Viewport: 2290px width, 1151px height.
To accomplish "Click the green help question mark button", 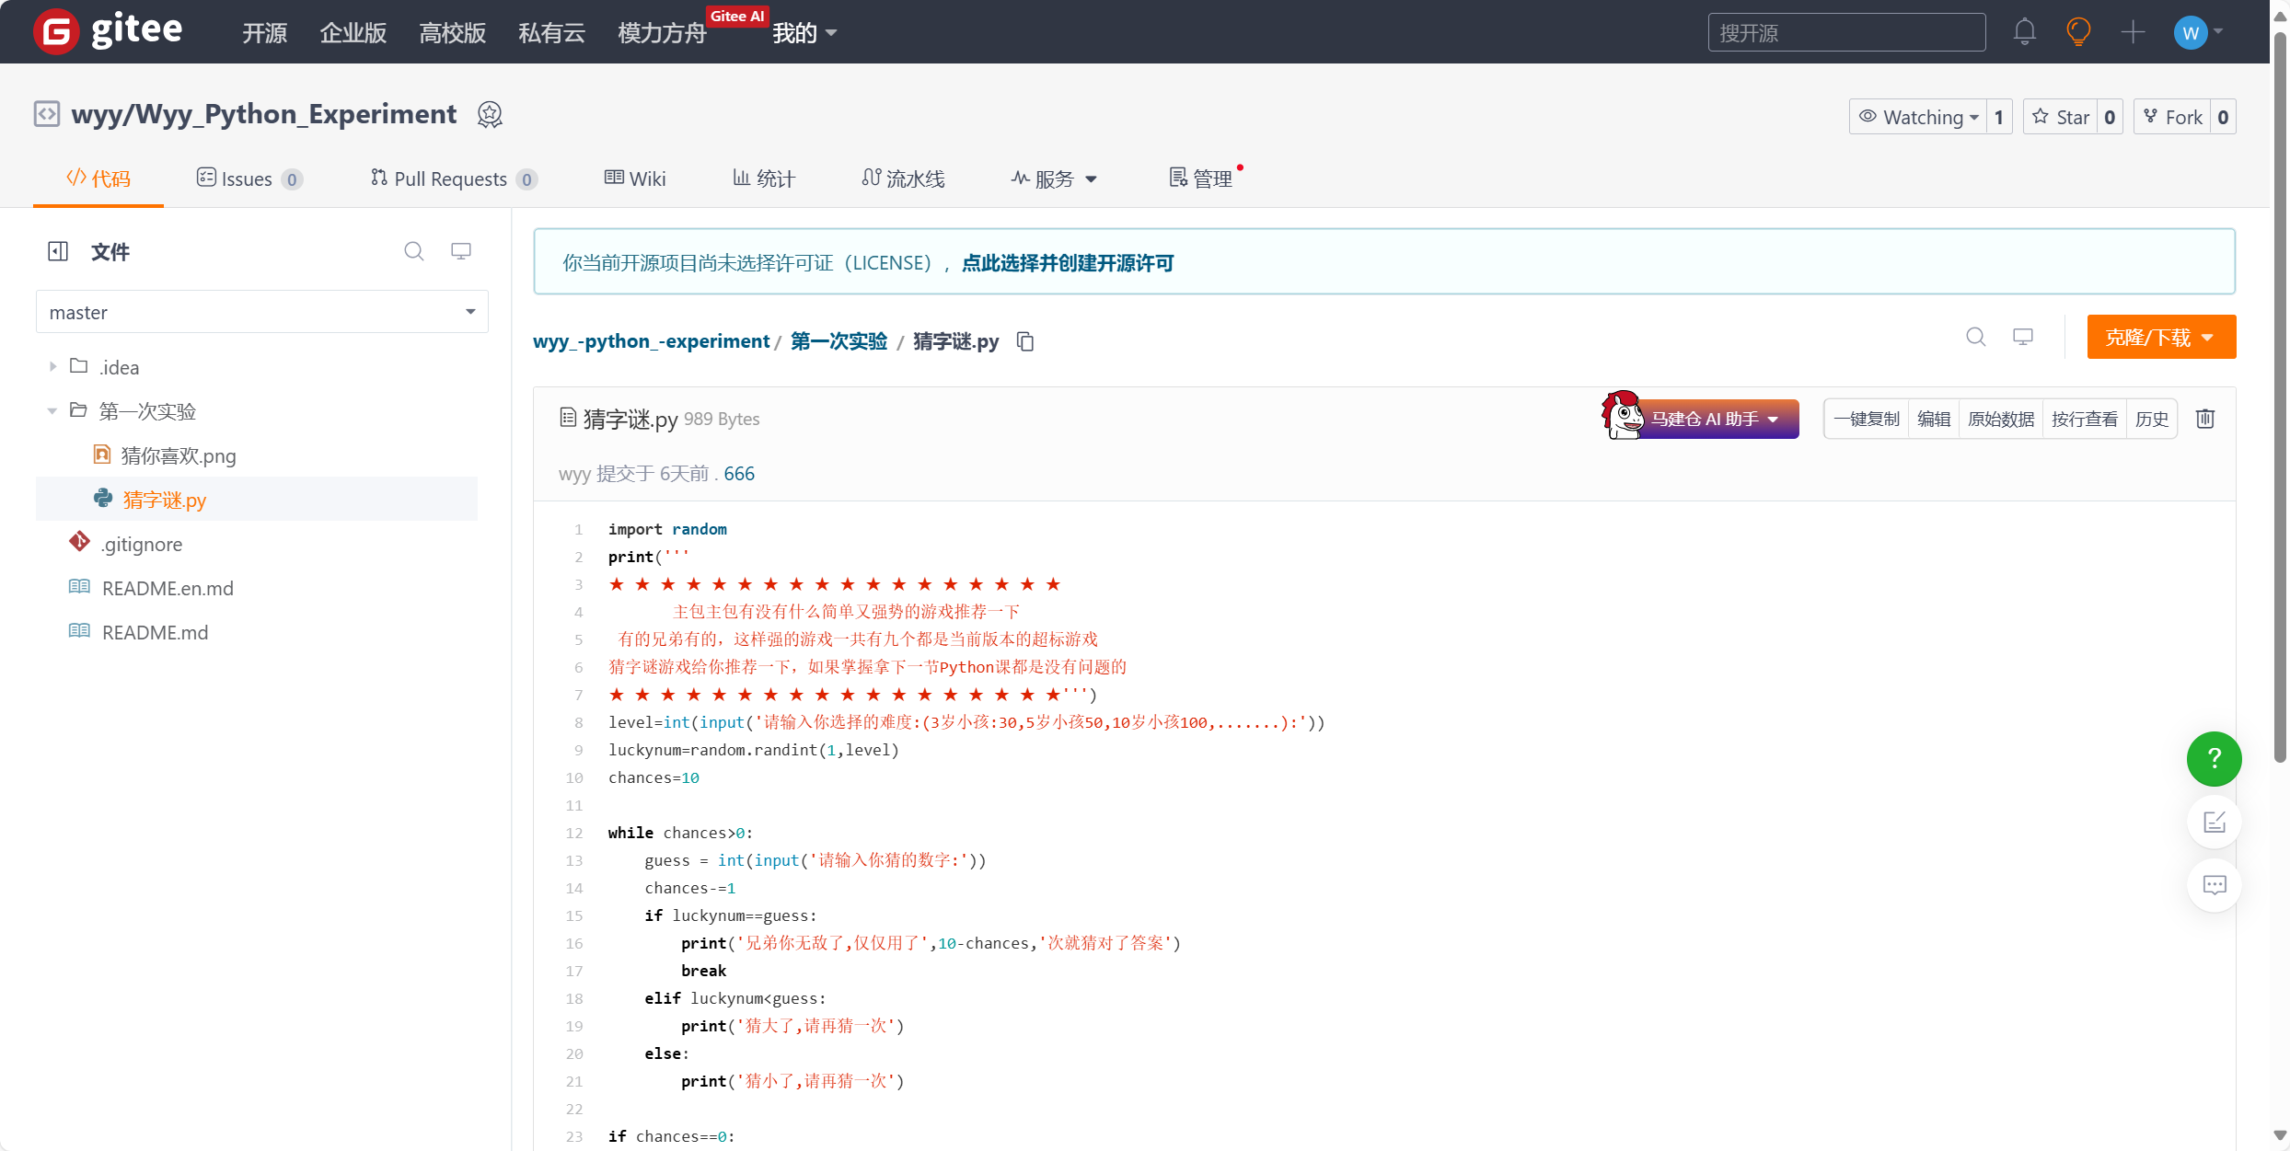I will pyautogui.click(x=2214, y=759).
